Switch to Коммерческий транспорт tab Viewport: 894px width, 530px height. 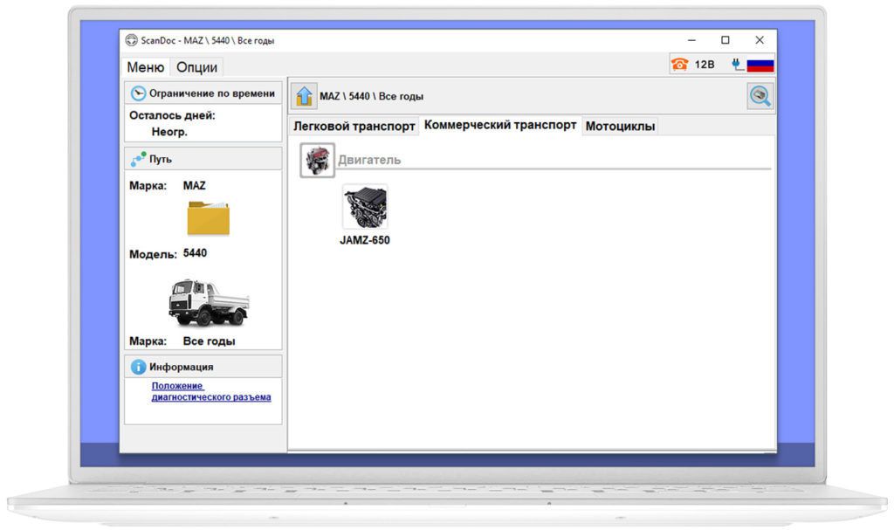click(500, 125)
